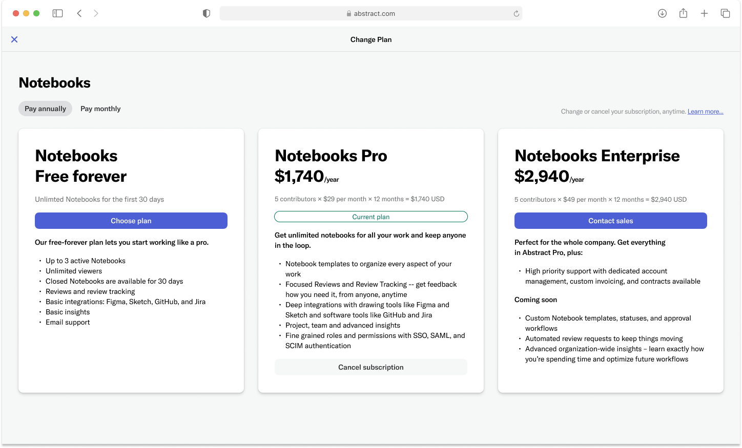Click the yellow macOS minimize button
742x448 pixels.
[26, 13]
